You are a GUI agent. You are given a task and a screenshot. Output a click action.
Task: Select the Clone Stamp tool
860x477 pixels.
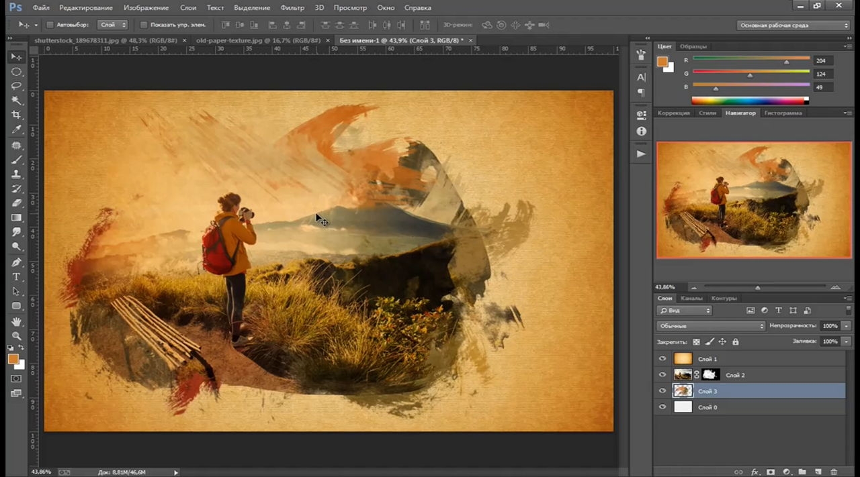coord(17,174)
